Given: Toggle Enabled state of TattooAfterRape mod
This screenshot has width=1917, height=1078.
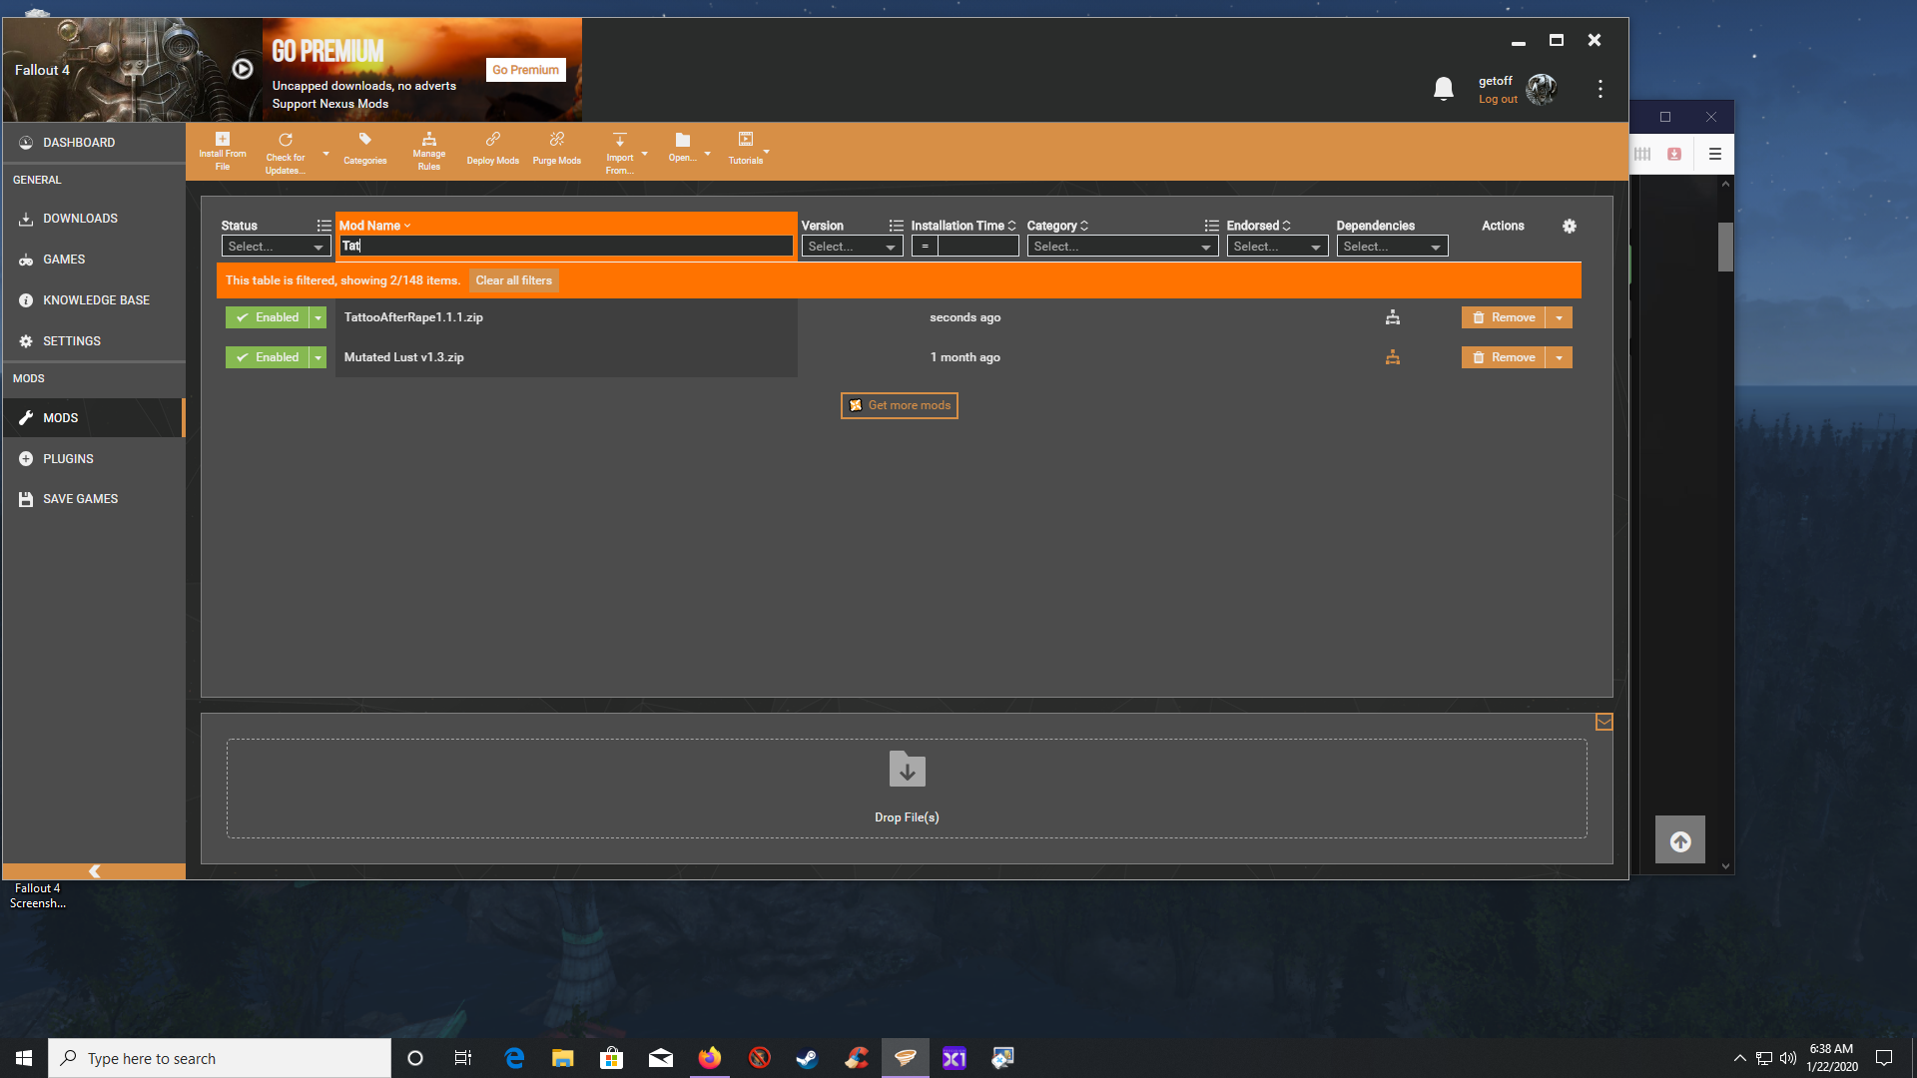Looking at the screenshot, I should tap(268, 317).
